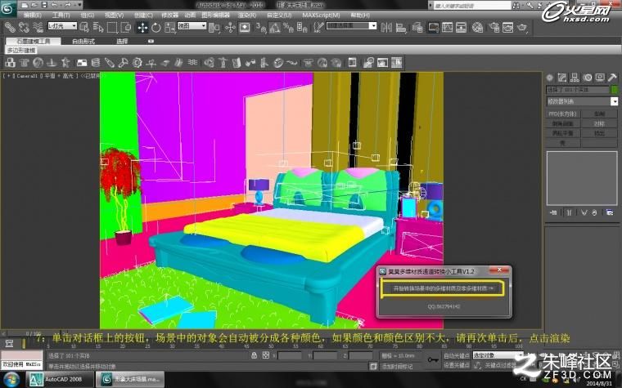Click the Unlink Selection tool
This screenshot has height=388, width=622.
click(24, 27)
